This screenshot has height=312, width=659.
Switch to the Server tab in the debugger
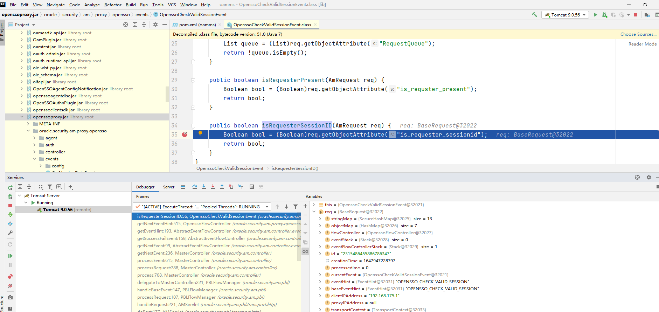pyautogui.click(x=169, y=187)
